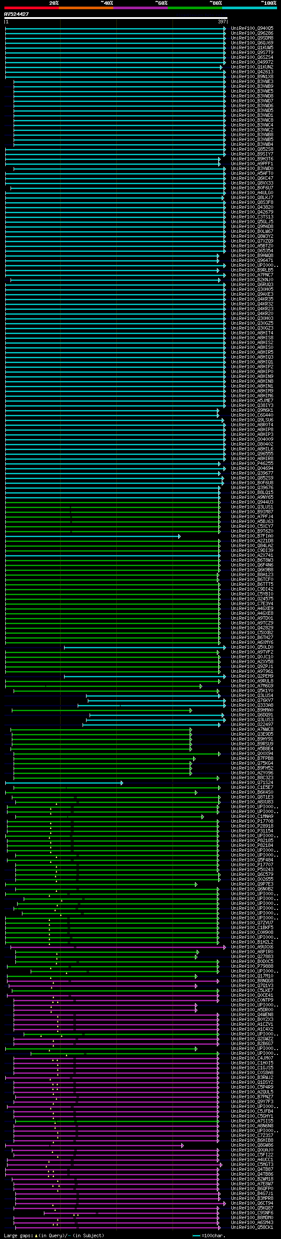Select the UniRef100_A2X741 label
281x1239 pixels.
(252, 555)
